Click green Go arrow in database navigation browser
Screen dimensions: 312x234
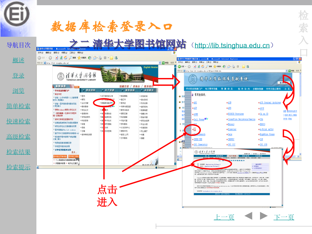coord(289,71)
